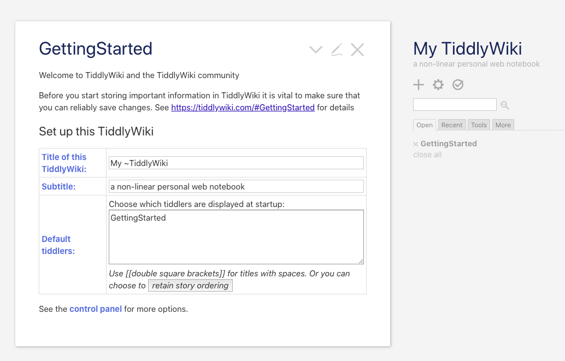This screenshot has height=361, width=565.
Task: Remove GettingStarted from the Open list
Action: click(x=416, y=144)
